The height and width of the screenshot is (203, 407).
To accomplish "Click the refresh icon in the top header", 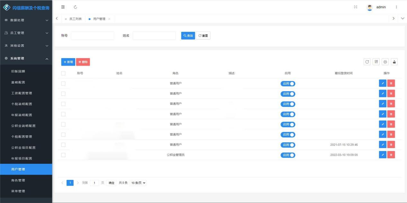I will (75, 7).
